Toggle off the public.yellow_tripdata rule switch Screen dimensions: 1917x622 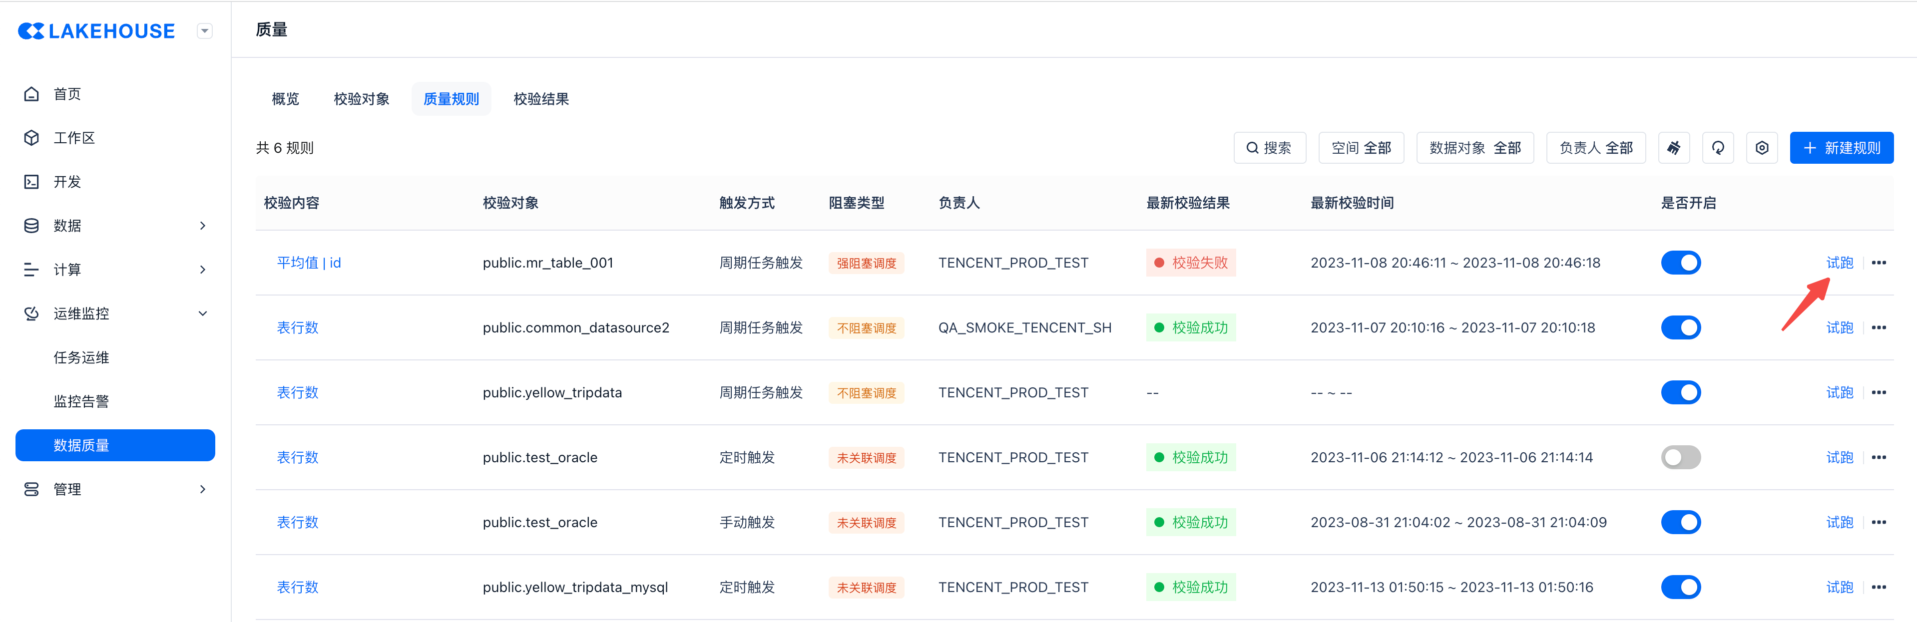(1680, 392)
